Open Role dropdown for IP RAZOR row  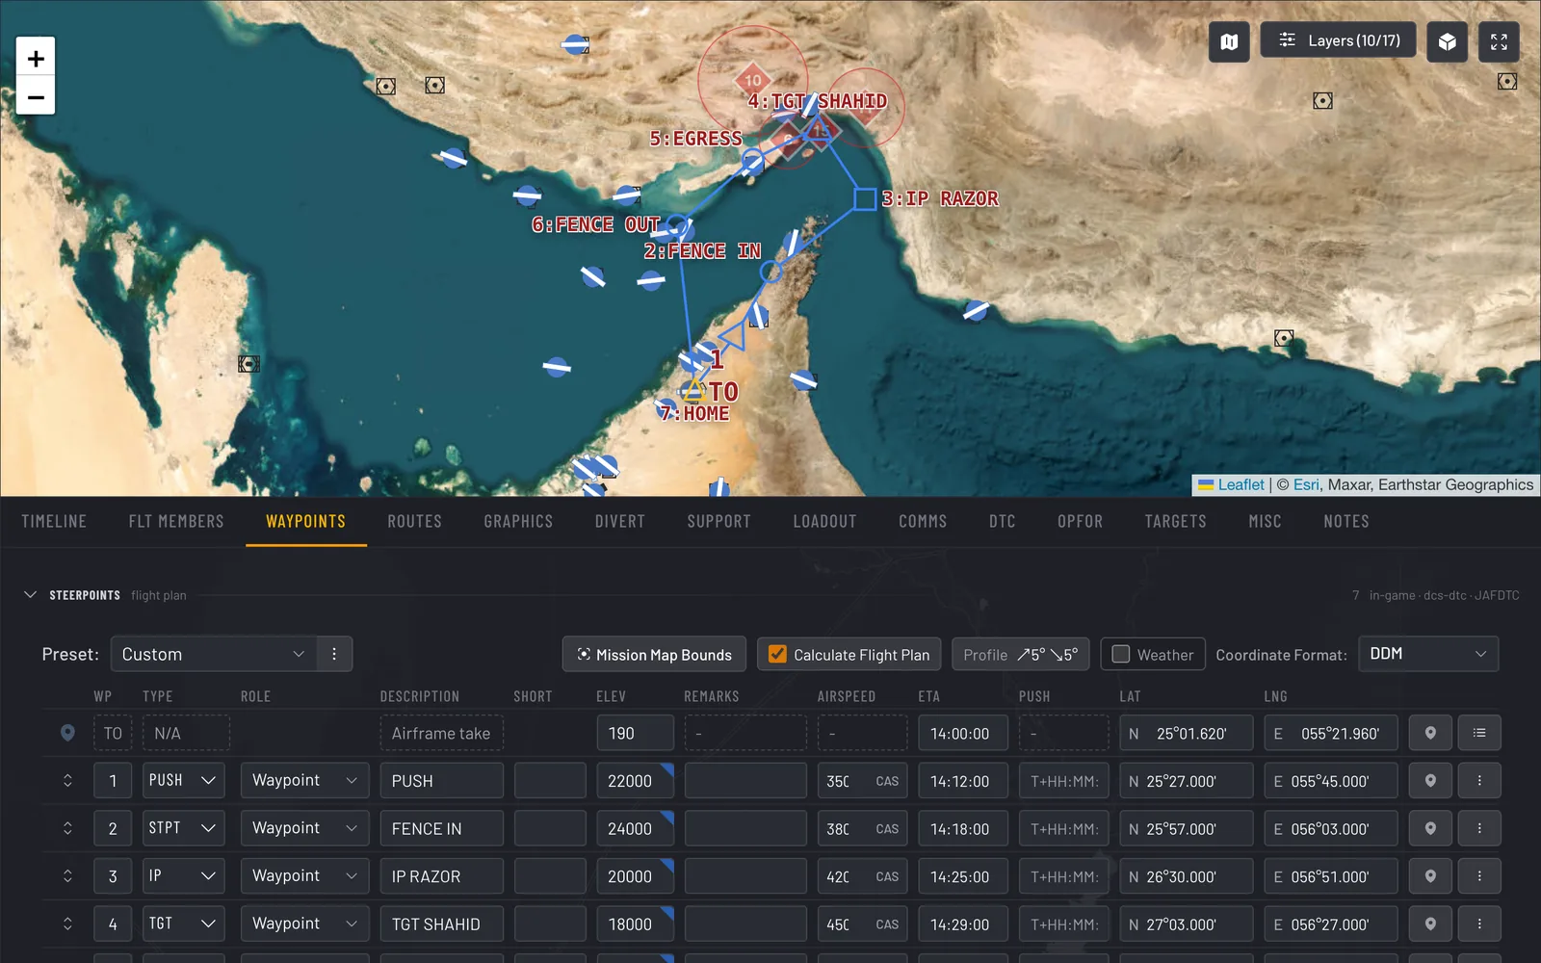pyautogui.click(x=304, y=876)
